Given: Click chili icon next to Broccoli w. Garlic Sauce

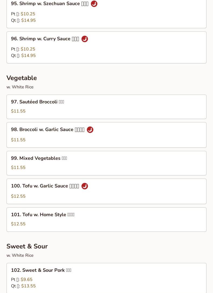Looking at the screenshot, I should click(90, 130).
